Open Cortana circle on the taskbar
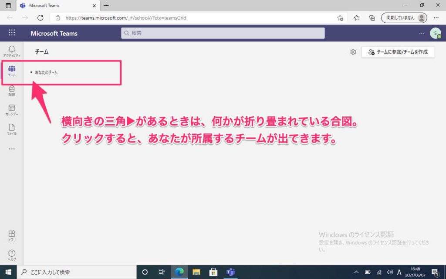 point(145,272)
